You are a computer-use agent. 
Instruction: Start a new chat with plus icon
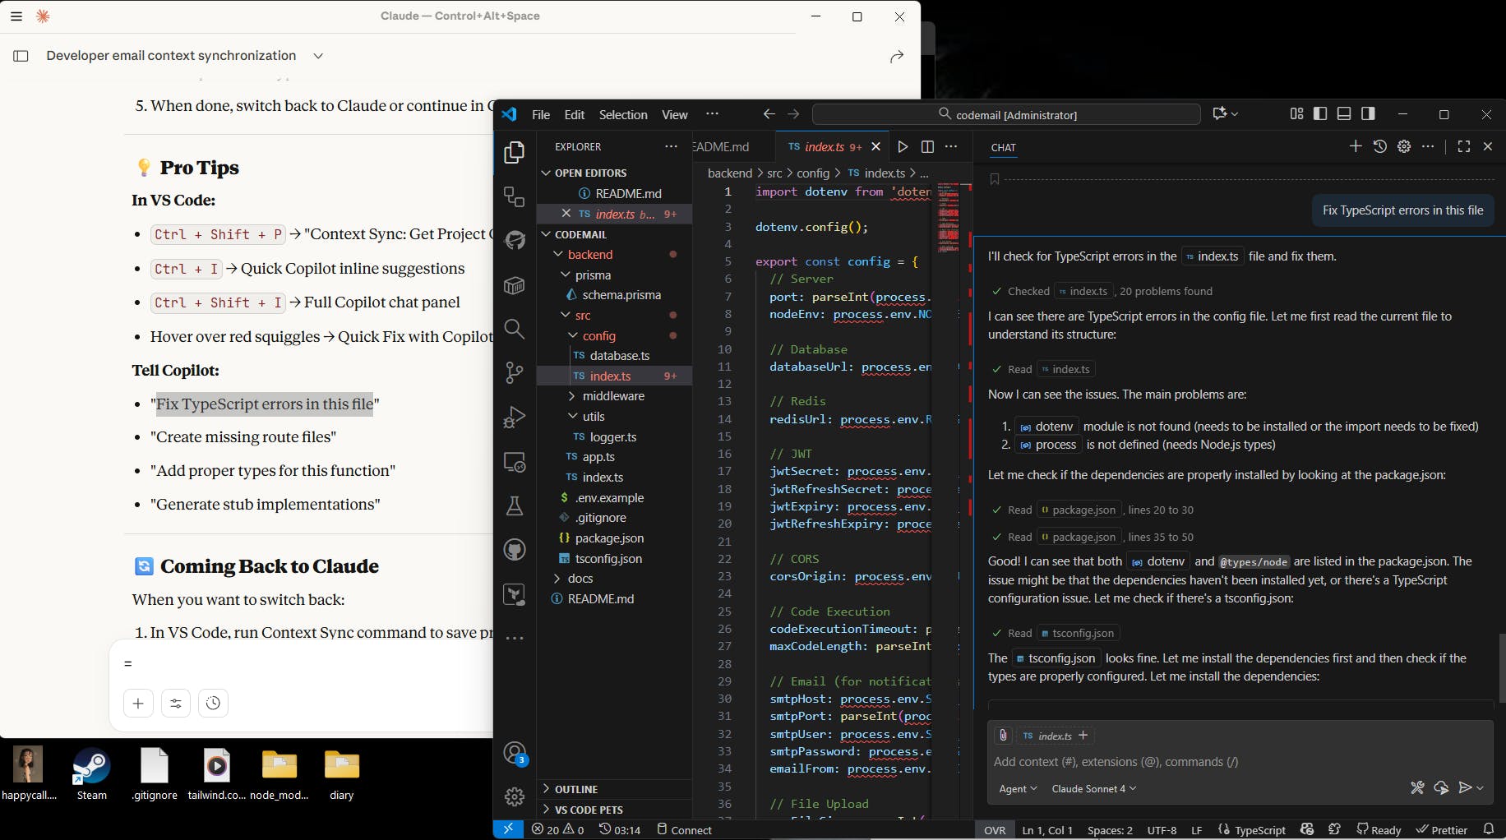pyautogui.click(x=1356, y=146)
